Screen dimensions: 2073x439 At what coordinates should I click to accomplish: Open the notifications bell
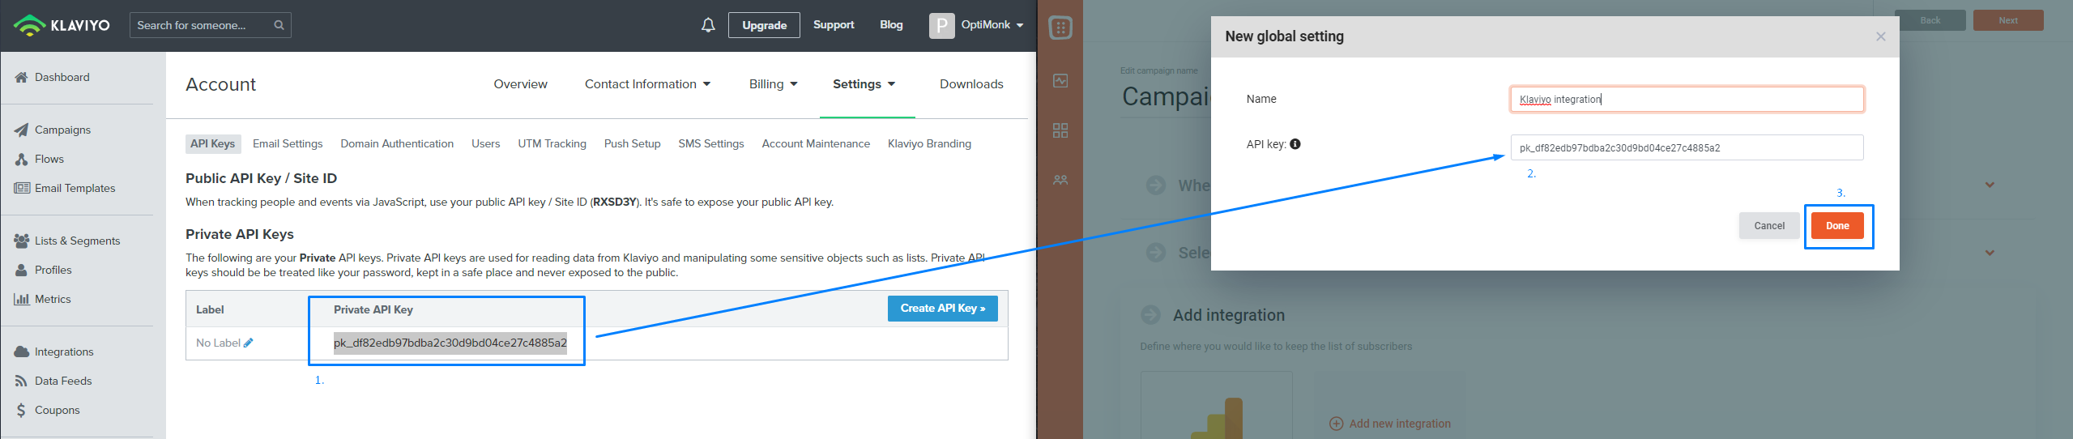tap(708, 25)
